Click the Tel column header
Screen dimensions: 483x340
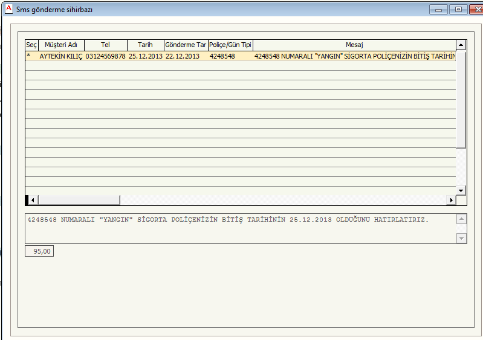[x=106, y=45]
